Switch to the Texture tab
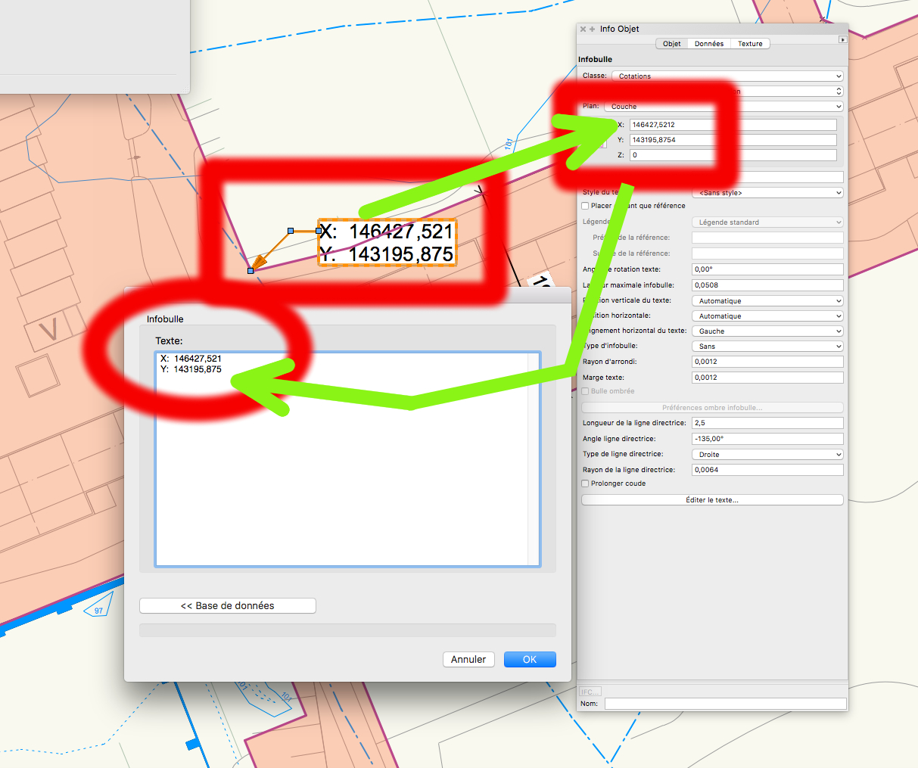 pyautogui.click(x=750, y=44)
